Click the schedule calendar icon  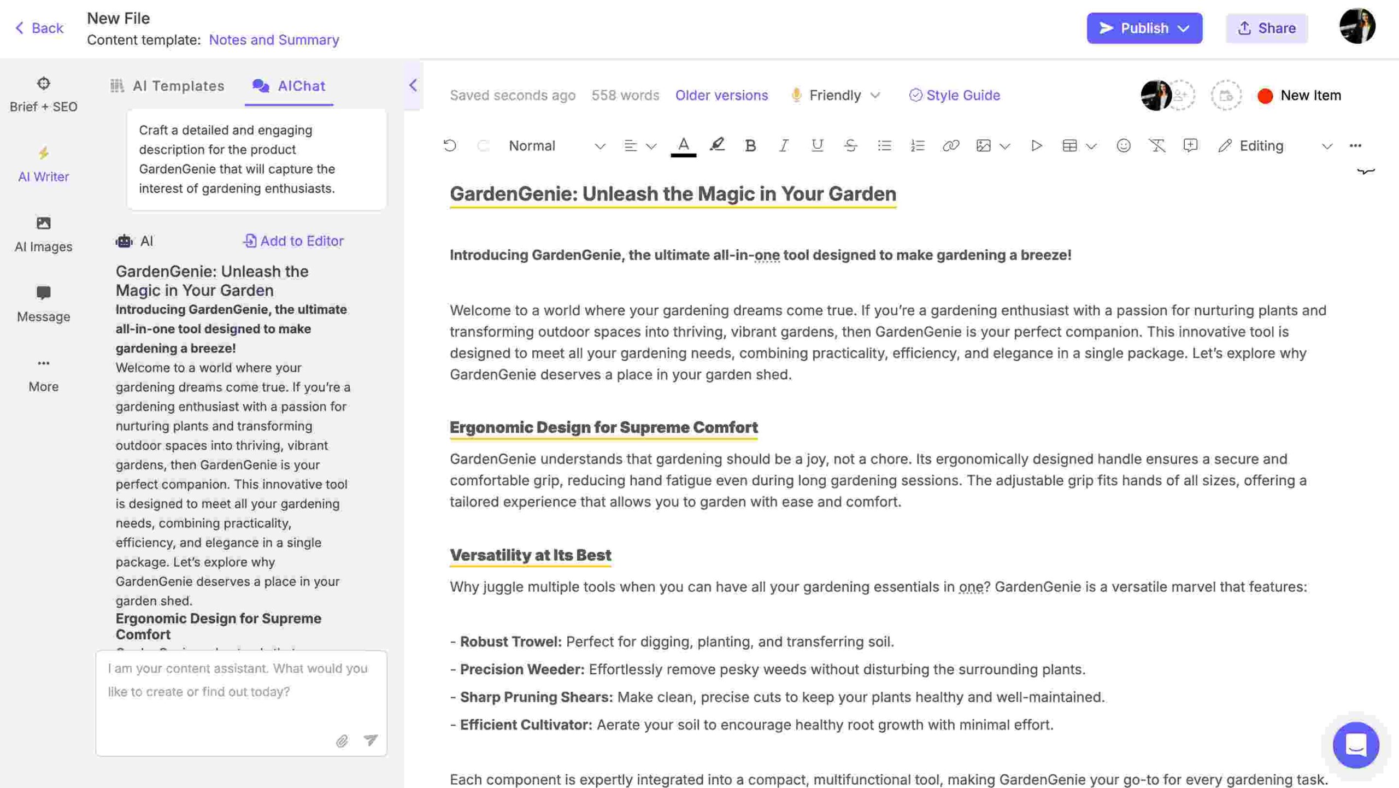pos(1226,95)
